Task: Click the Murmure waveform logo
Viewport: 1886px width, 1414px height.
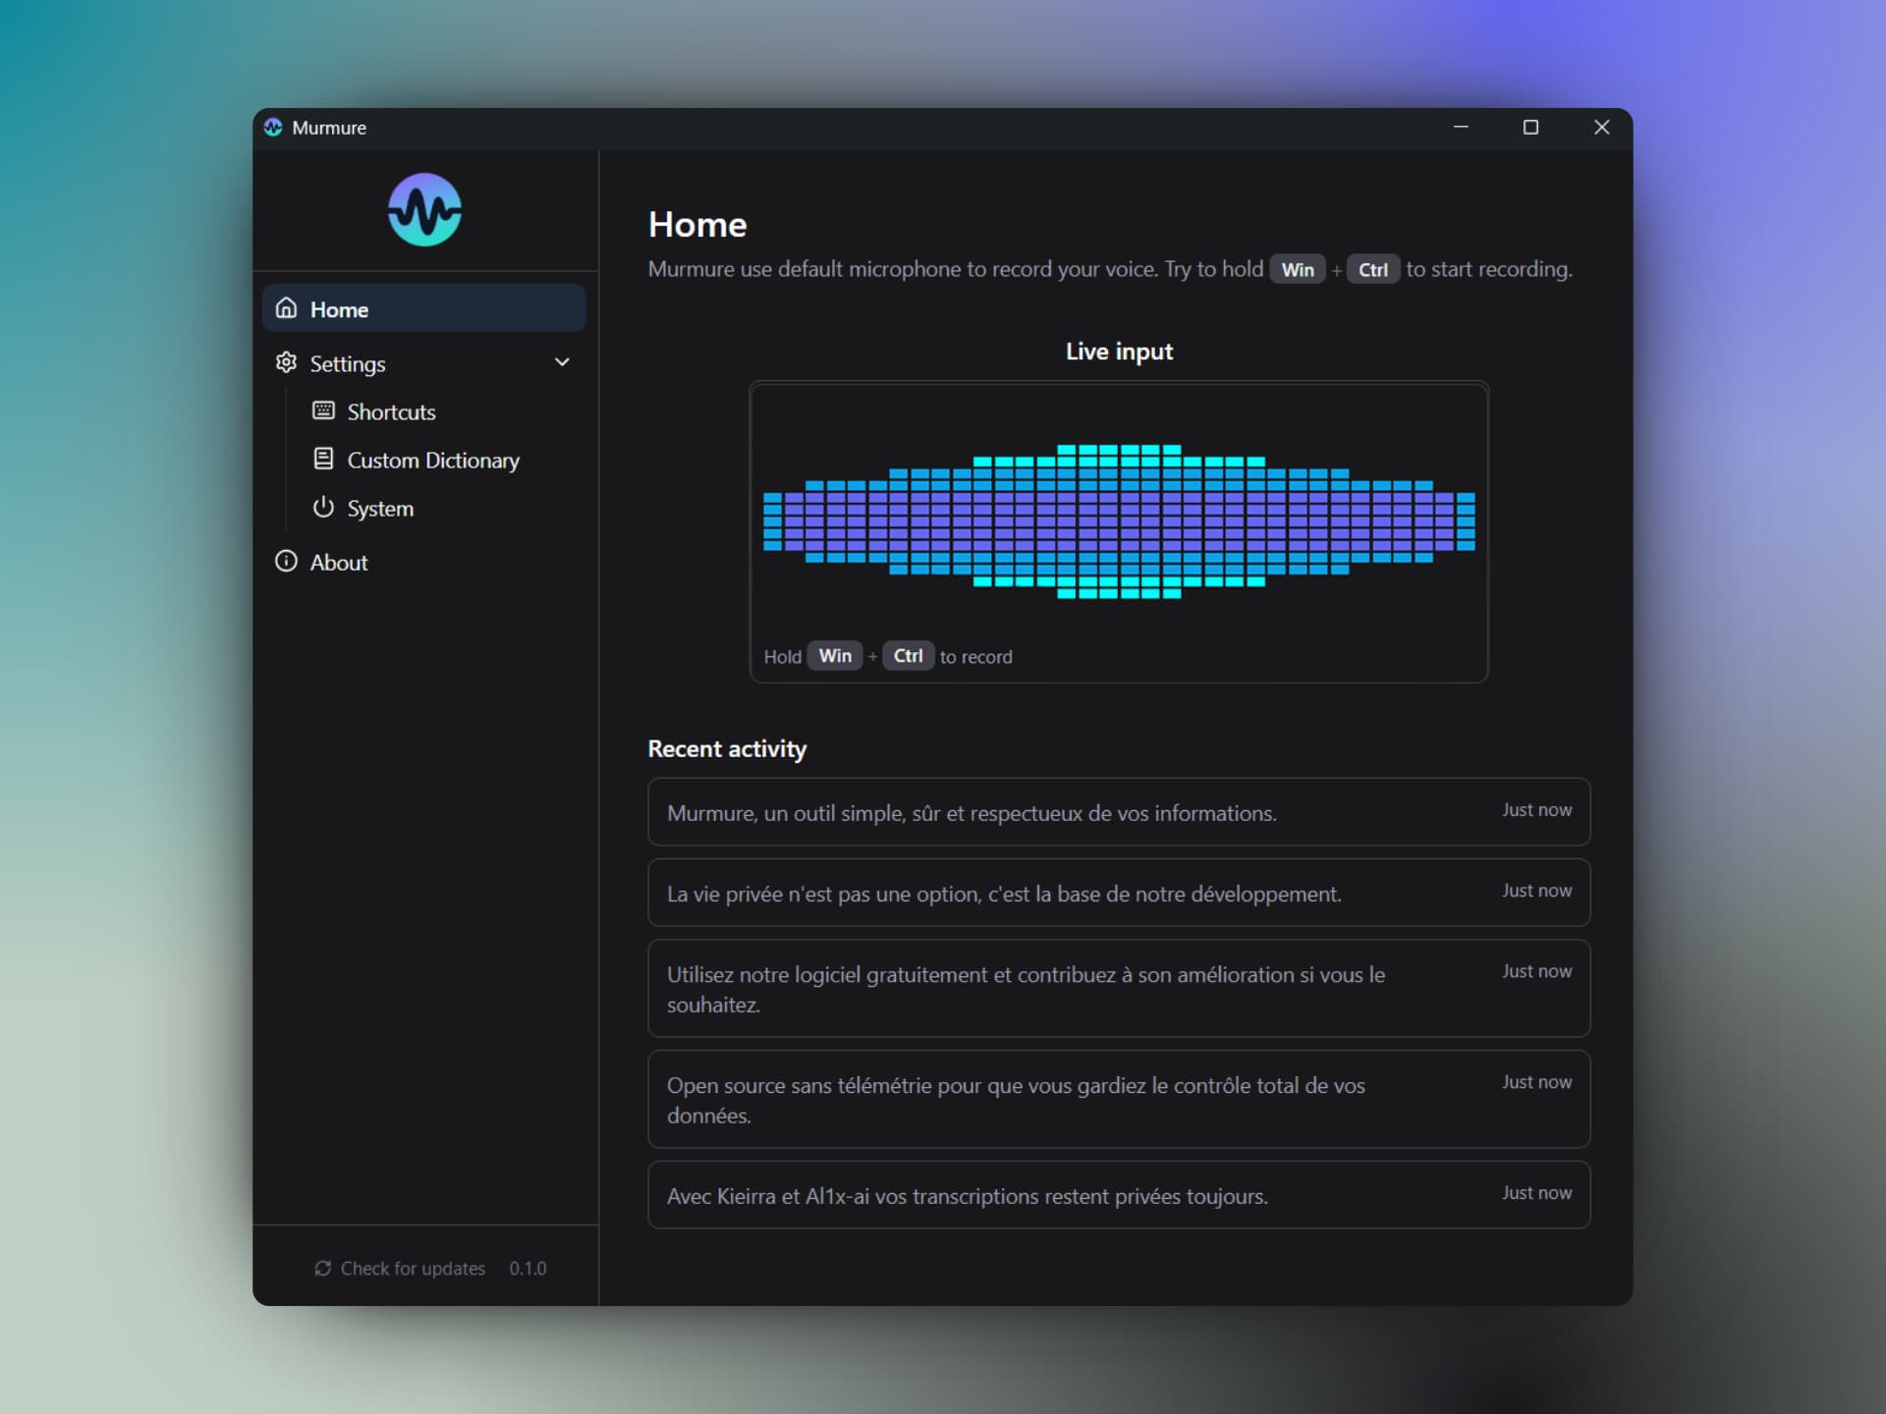Action: point(424,209)
